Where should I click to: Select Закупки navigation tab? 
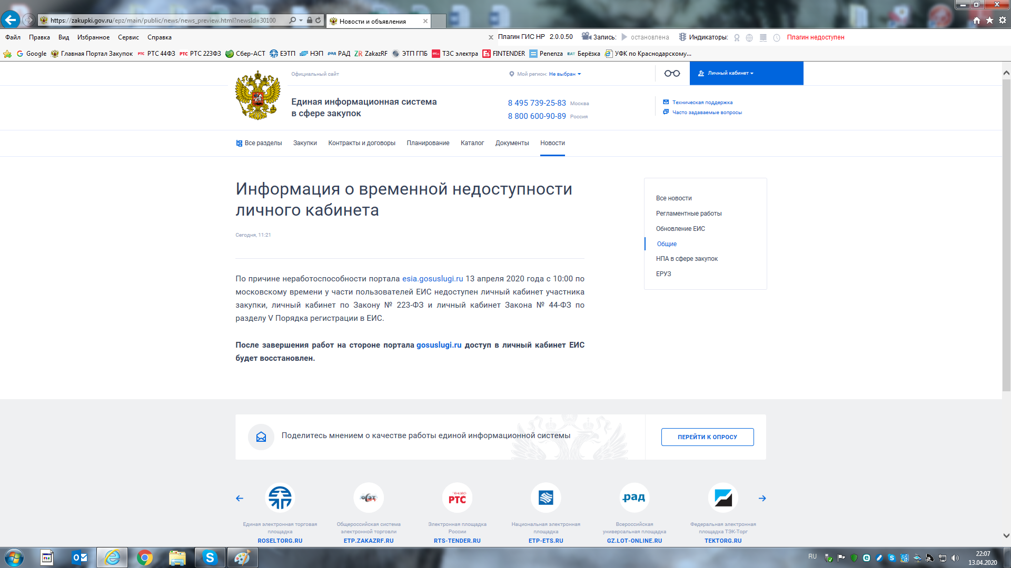[305, 143]
